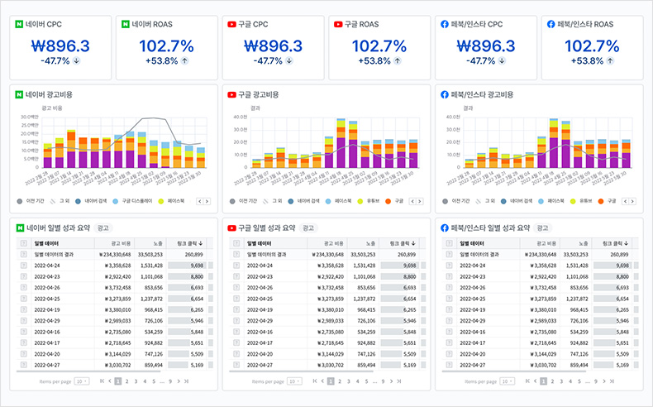
Task: Click 광고 tag beside 구글 일별 성과 요약
Action: coord(308,227)
